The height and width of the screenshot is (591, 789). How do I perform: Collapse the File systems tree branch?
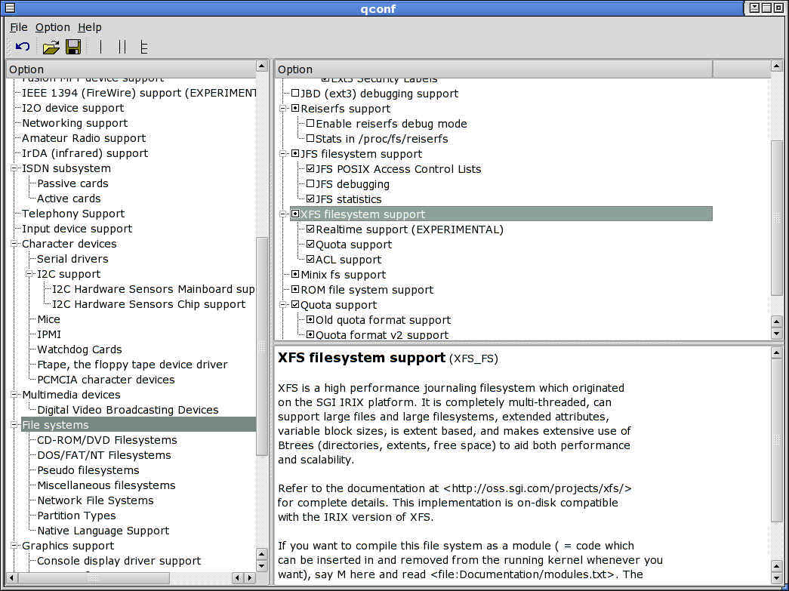coord(14,425)
